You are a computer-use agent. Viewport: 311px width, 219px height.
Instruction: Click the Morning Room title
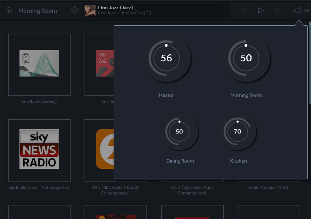38,11
